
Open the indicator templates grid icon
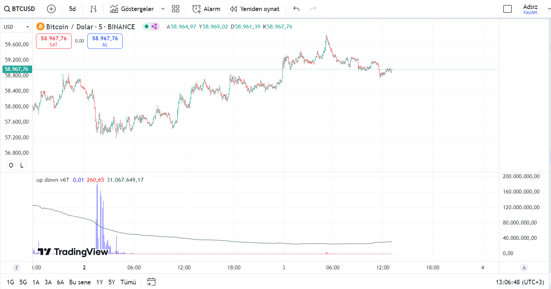[x=175, y=9]
